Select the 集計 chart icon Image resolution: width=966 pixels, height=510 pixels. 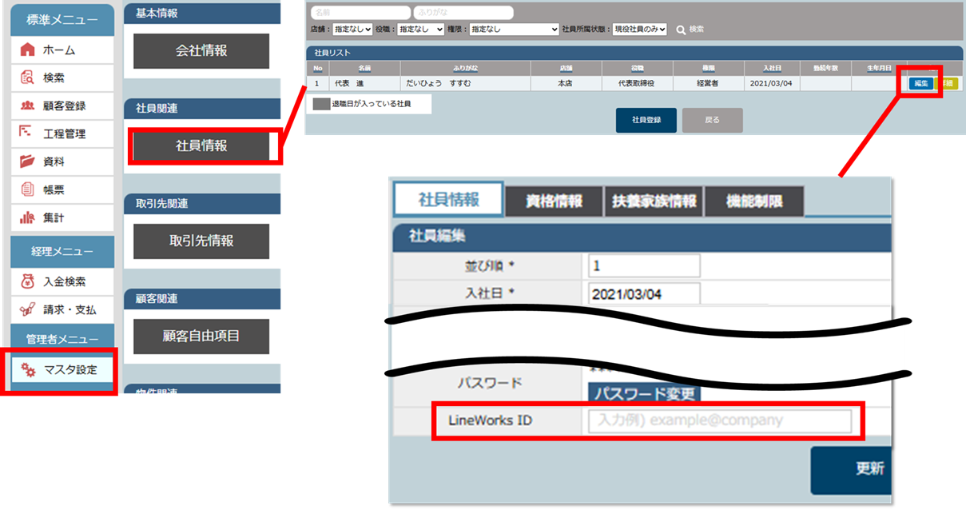27,217
